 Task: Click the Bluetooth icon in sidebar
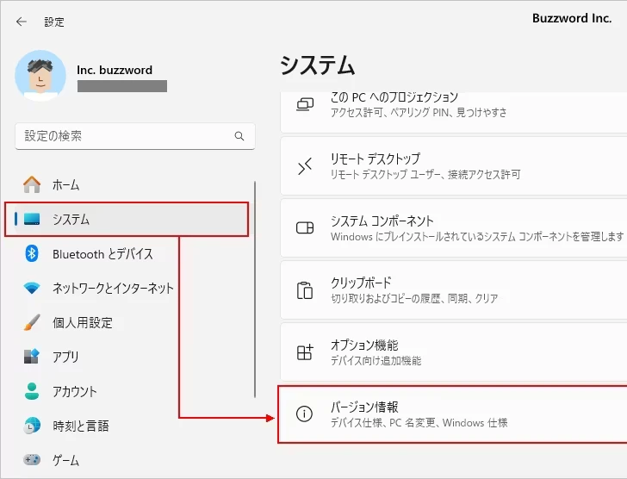tap(32, 253)
